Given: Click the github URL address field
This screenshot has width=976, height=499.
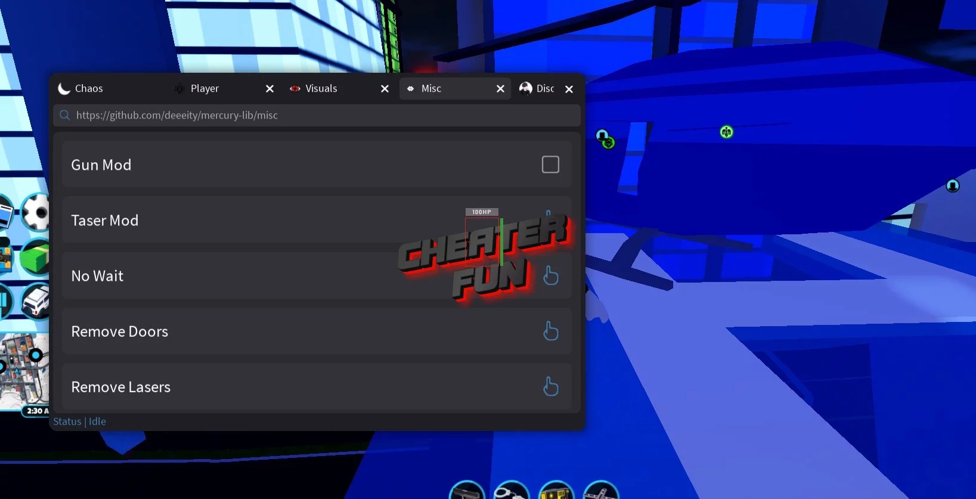Looking at the screenshot, I should [317, 115].
